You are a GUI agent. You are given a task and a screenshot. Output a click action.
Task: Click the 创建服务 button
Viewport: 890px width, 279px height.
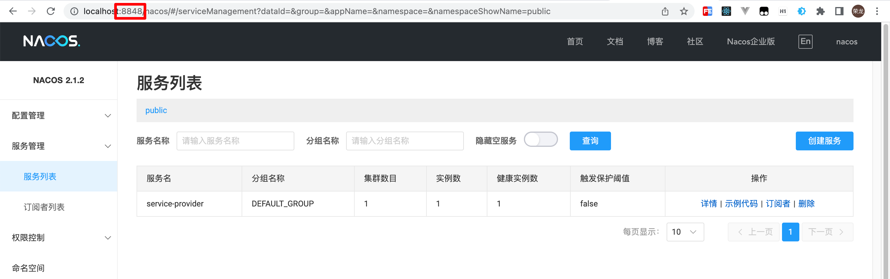[824, 141]
